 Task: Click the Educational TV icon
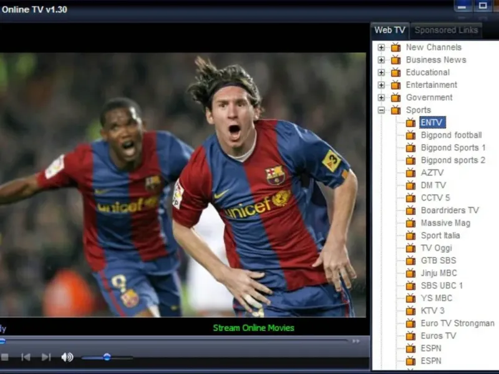pyautogui.click(x=395, y=72)
